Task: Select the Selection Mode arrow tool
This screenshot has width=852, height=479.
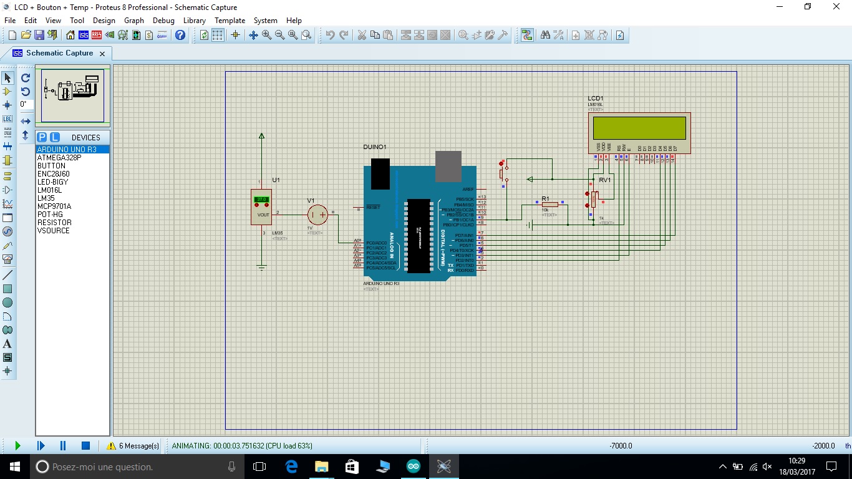Action: pyautogui.click(x=7, y=78)
